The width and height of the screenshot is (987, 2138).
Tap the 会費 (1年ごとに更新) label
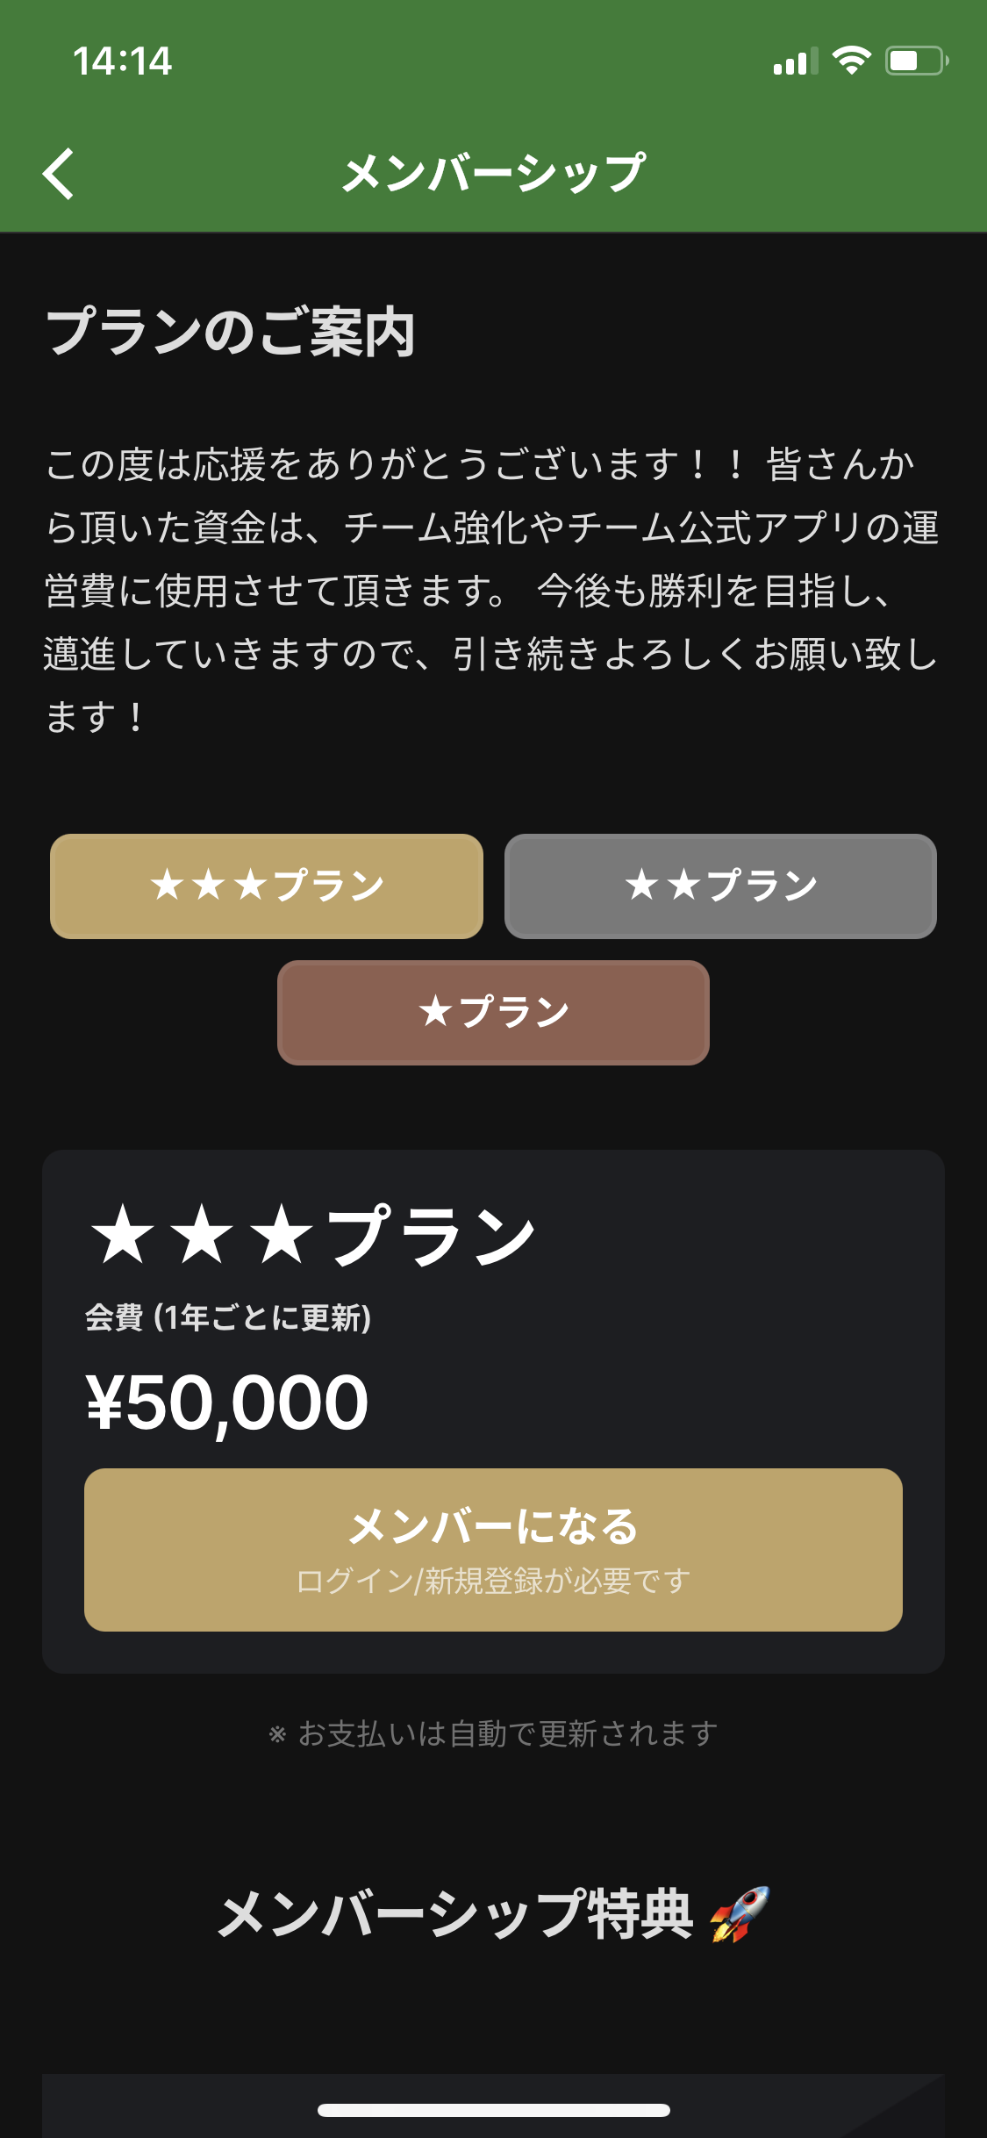(228, 1317)
